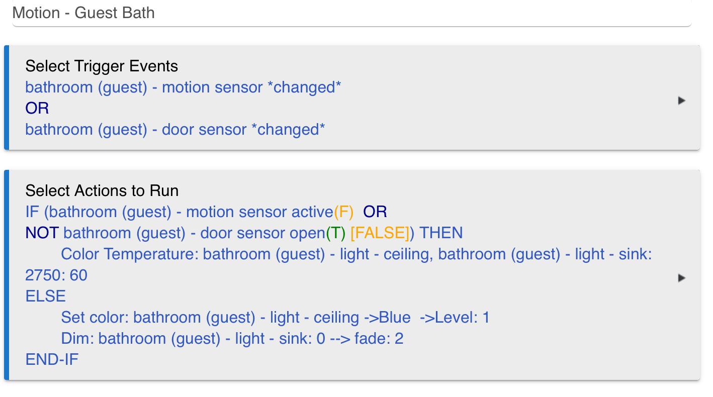Screen dimensions: 713x397
Task: Select the Set color ceiling Blue action
Action: coord(275,317)
